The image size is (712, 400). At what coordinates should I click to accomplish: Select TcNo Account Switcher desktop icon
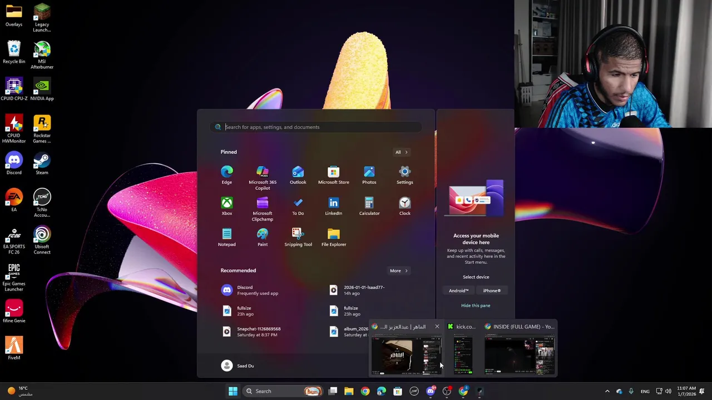point(42,203)
